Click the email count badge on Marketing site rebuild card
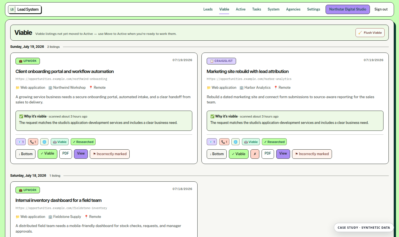The image size is (399, 237). point(212,142)
